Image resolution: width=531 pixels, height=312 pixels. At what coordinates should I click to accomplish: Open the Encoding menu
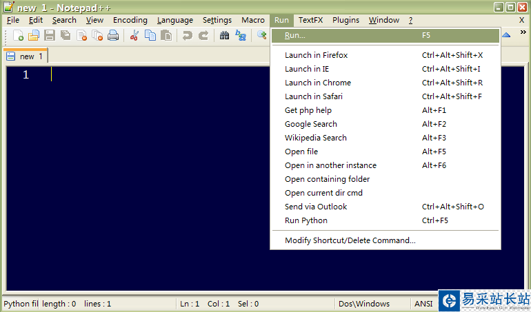130,20
